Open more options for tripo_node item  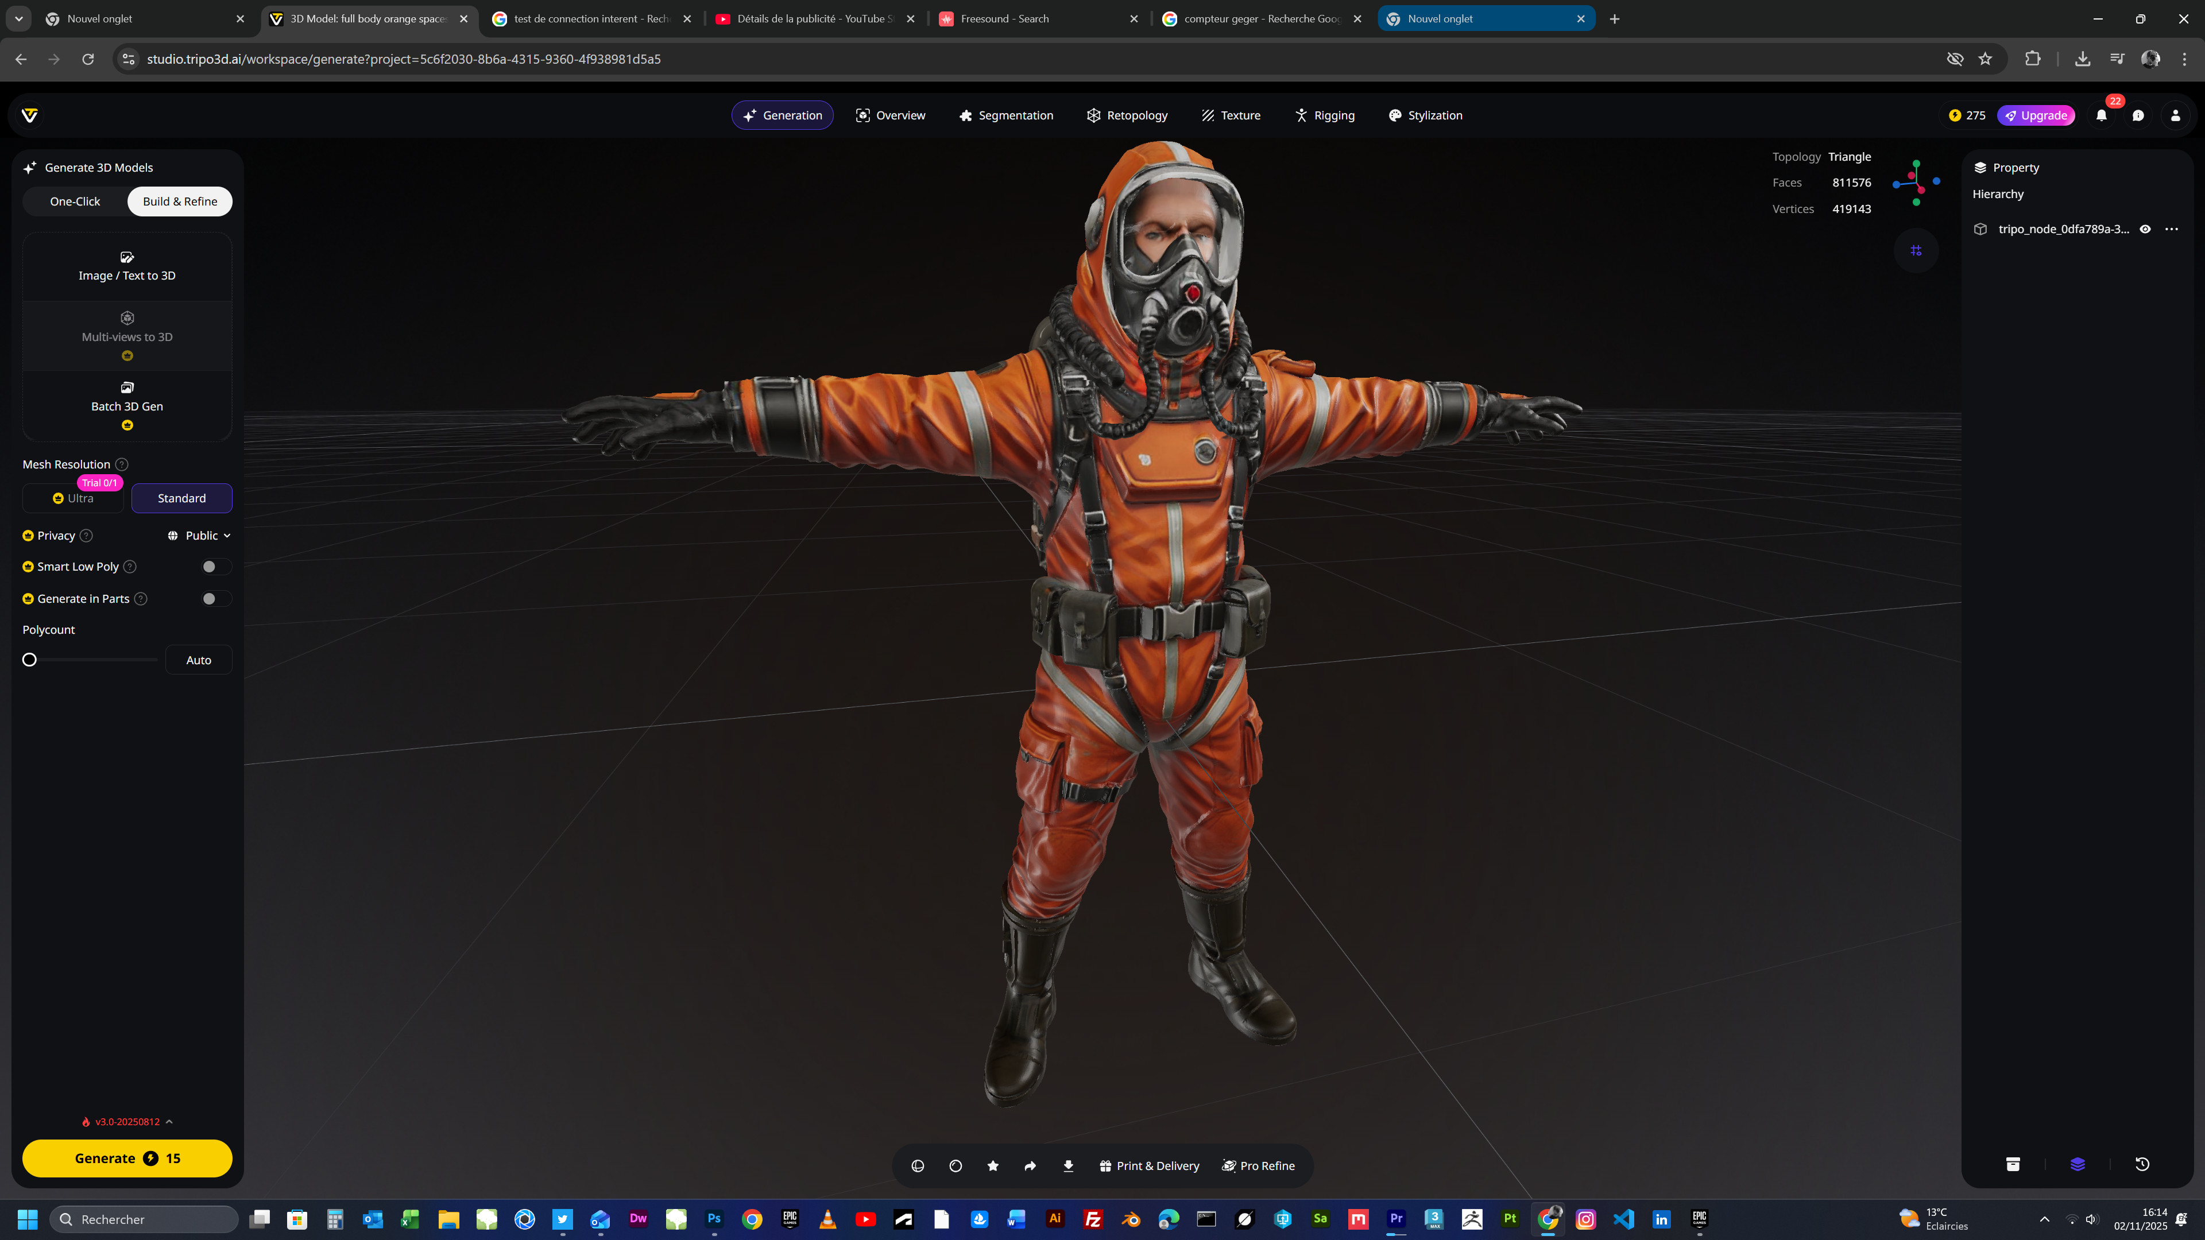(2172, 230)
